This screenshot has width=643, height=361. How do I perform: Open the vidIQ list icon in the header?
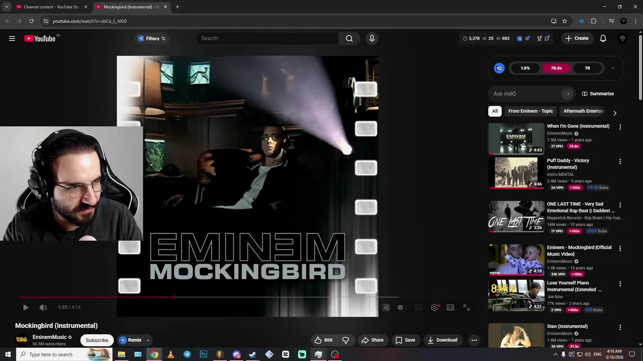[x=527, y=39]
